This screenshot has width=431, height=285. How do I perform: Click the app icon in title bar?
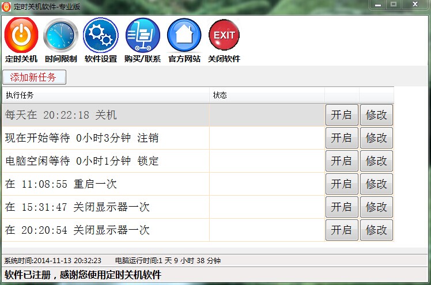click(x=6, y=6)
